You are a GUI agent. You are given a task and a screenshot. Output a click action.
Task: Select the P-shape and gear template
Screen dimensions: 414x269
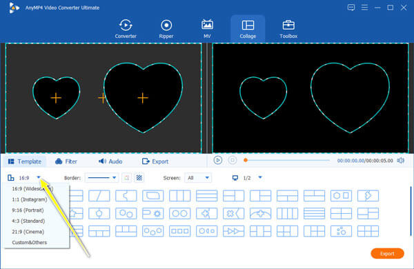153,213
